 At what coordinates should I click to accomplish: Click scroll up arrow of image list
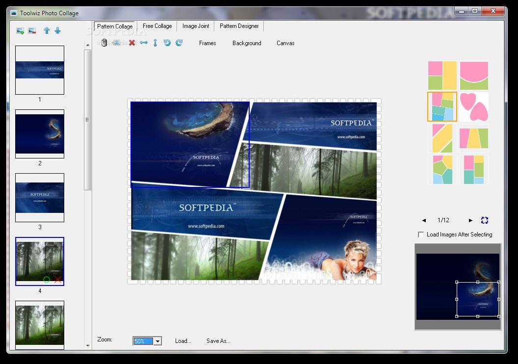tap(87, 45)
